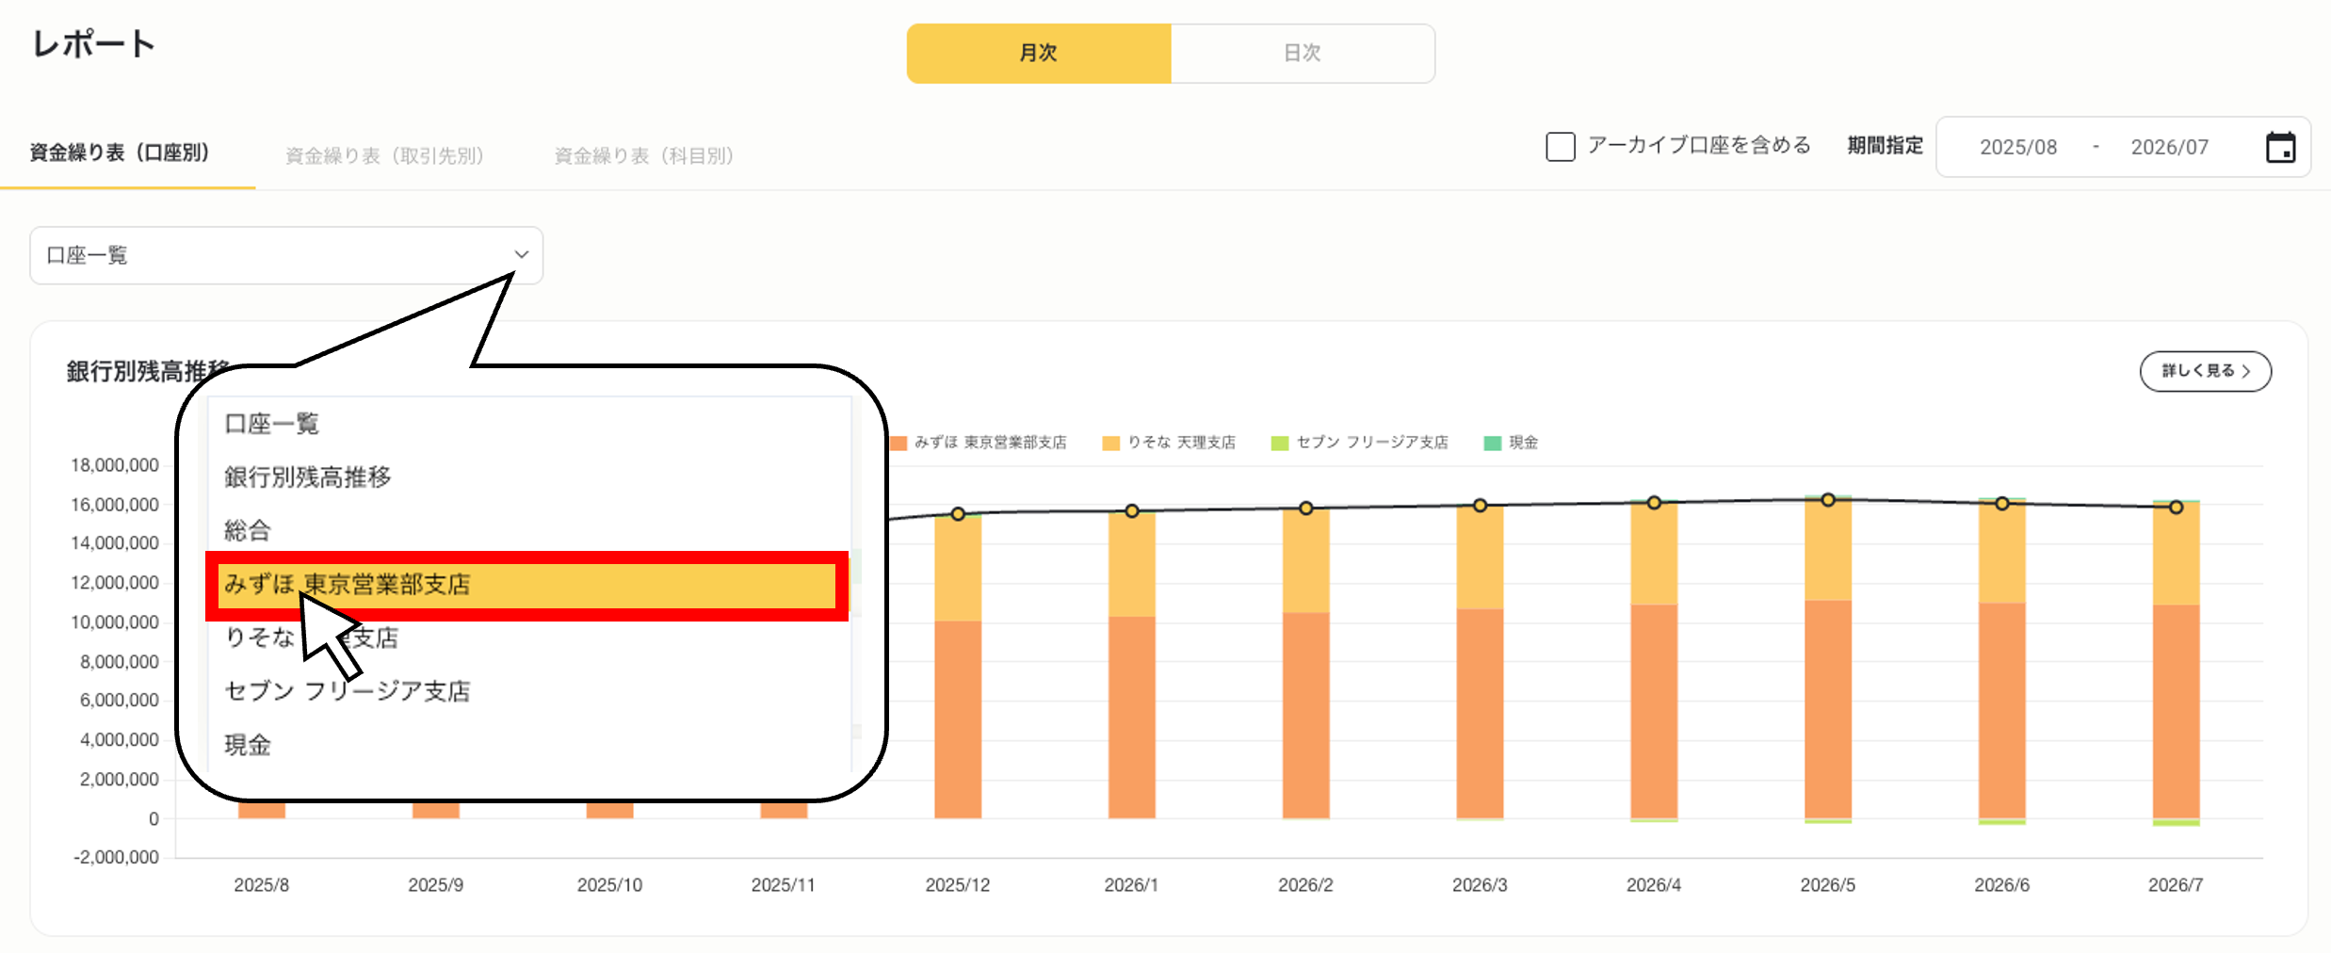Choose セブン フリージア支店 option
This screenshot has height=953, width=2331.
click(347, 691)
